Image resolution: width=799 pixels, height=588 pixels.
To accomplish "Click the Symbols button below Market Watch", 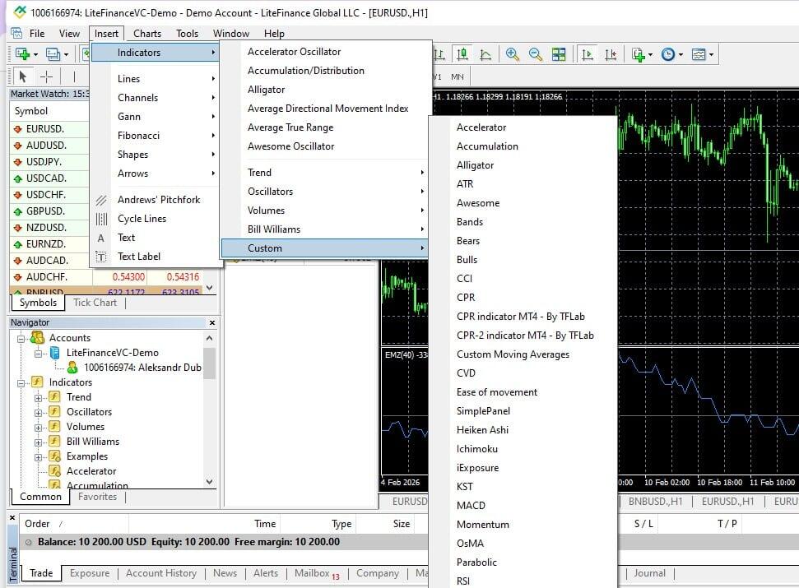I will click(x=37, y=302).
